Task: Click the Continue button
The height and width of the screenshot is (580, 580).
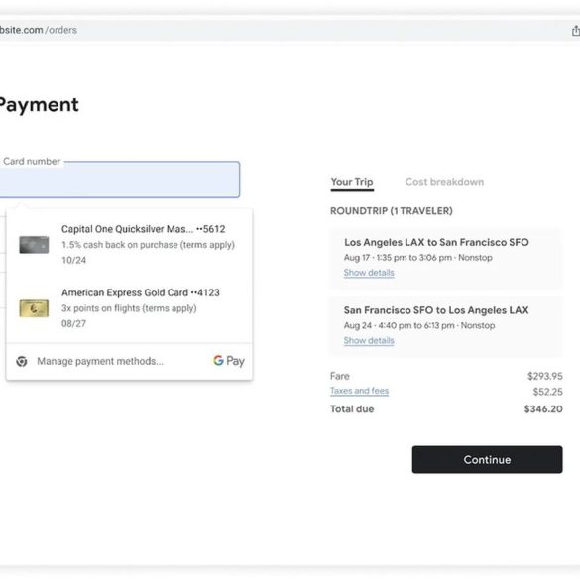Action: [487, 459]
